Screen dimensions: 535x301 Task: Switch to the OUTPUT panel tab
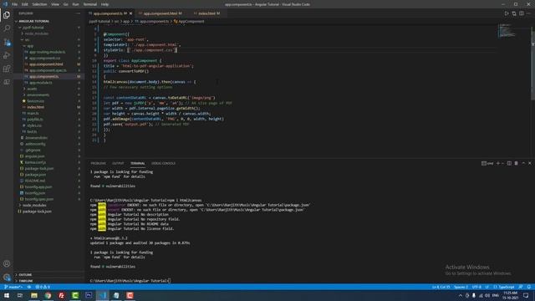point(118,164)
